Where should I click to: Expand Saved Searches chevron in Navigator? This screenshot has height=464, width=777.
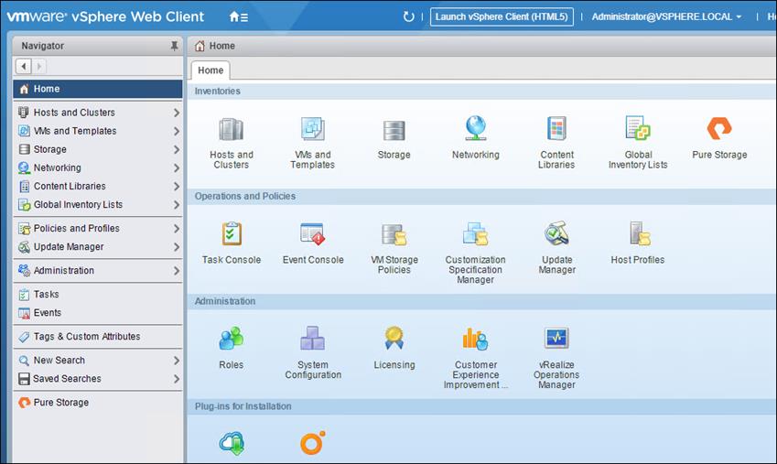[177, 379]
